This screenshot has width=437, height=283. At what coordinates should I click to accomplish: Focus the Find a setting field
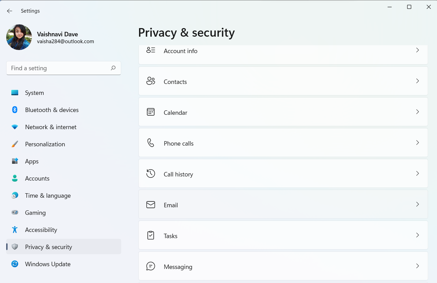58,68
